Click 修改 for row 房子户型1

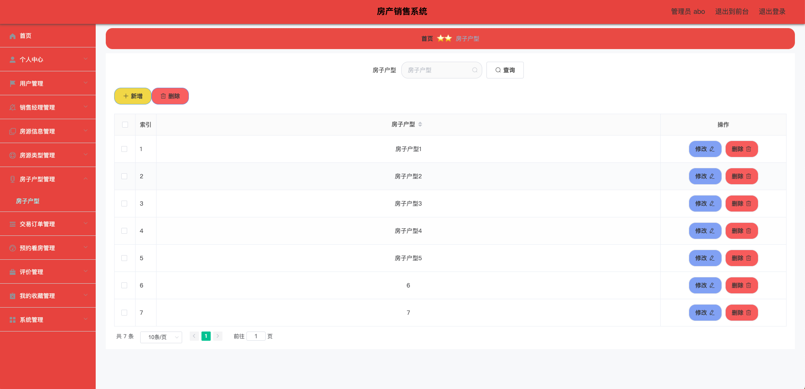click(x=705, y=149)
